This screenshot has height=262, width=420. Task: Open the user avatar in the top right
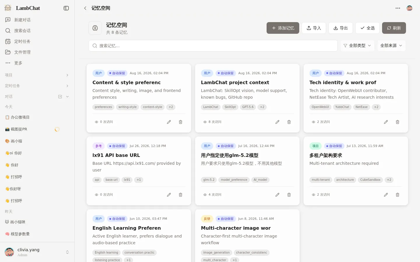pos(409,8)
